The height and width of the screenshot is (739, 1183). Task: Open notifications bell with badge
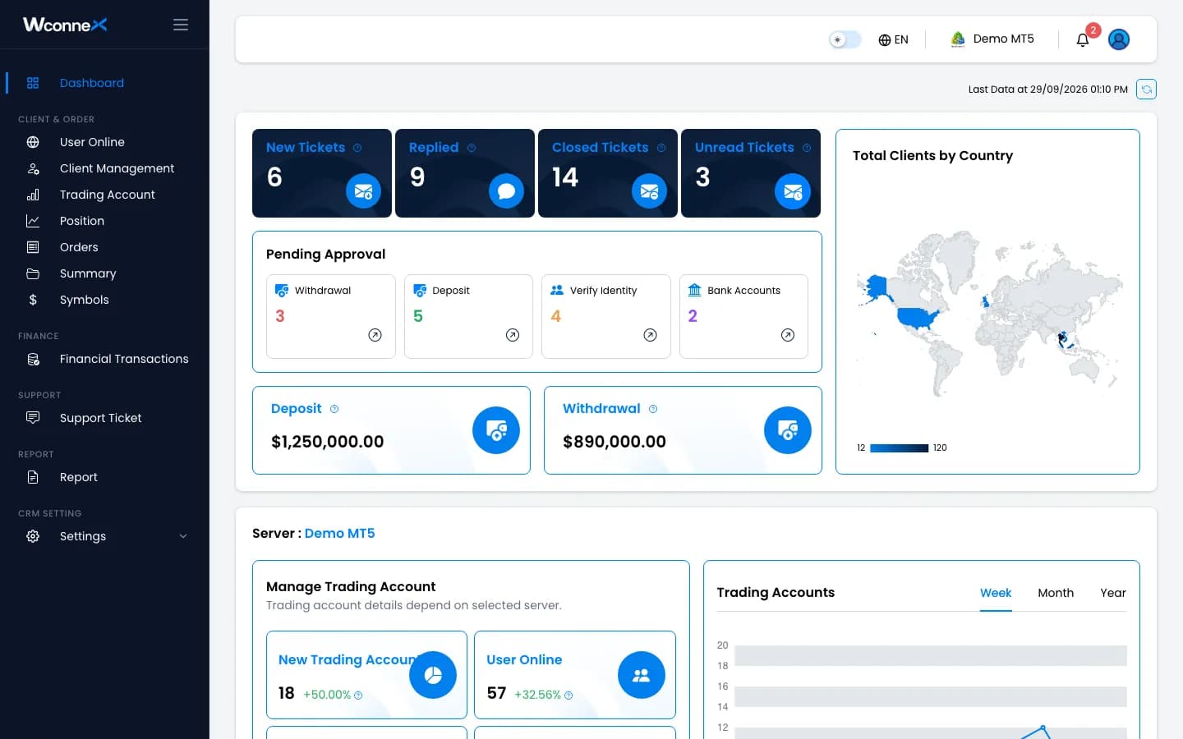pos(1083,39)
